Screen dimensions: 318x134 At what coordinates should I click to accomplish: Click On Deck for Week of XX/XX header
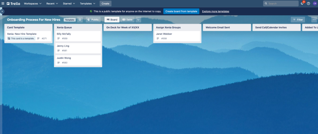(x=123, y=27)
